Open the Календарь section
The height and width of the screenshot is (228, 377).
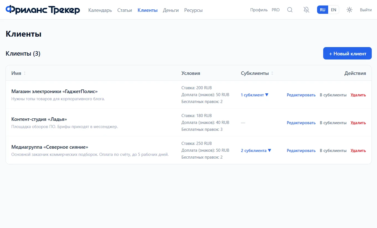pos(100,10)
